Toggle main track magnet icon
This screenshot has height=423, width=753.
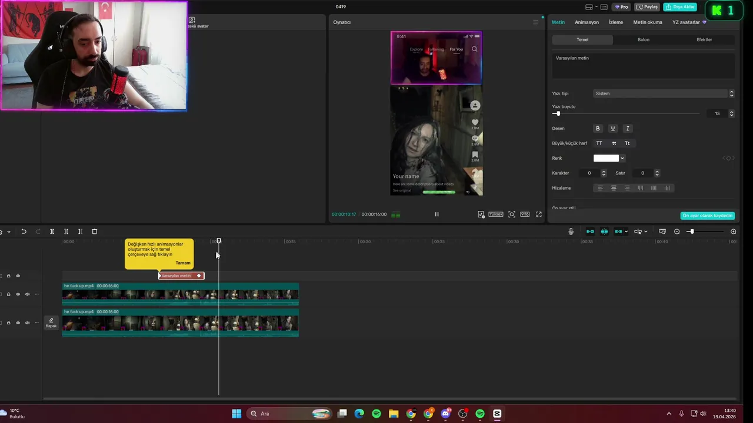pyautogui.click(x=590, y=231)
